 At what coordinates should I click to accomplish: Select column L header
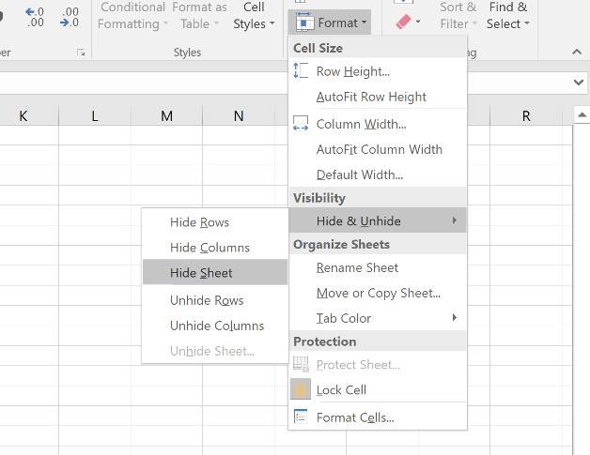coord(95,115)
